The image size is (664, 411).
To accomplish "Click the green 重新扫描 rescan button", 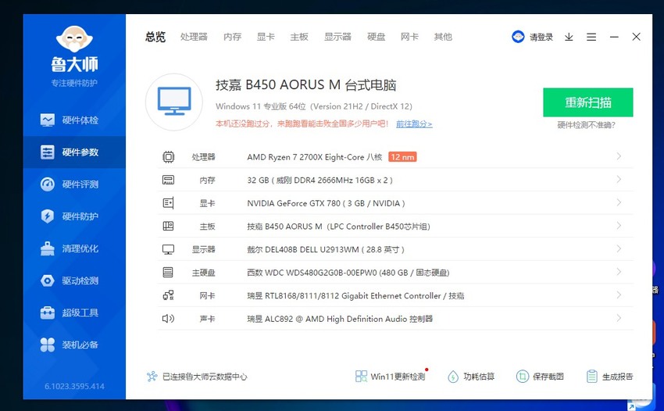I will pos(587,102).
